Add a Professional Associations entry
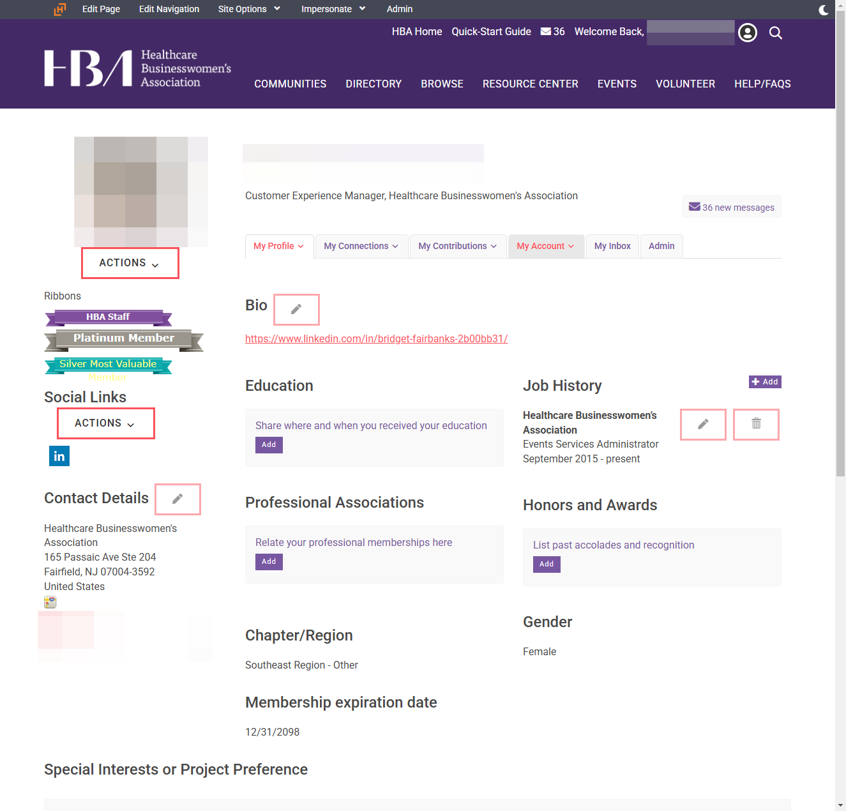This screenshot has height=811, width=846. 269,562
